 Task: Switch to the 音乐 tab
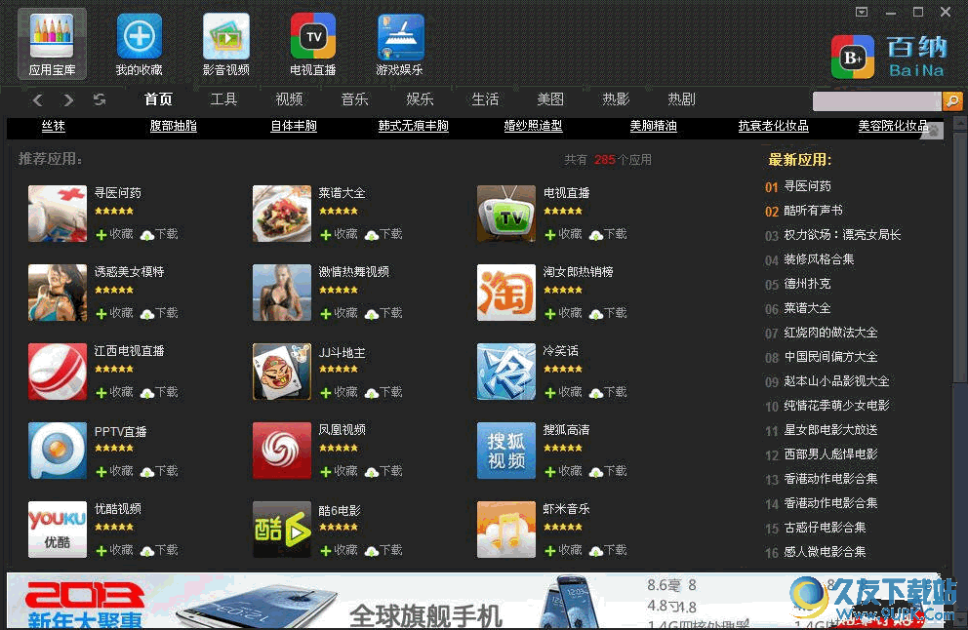coord(354,99)
